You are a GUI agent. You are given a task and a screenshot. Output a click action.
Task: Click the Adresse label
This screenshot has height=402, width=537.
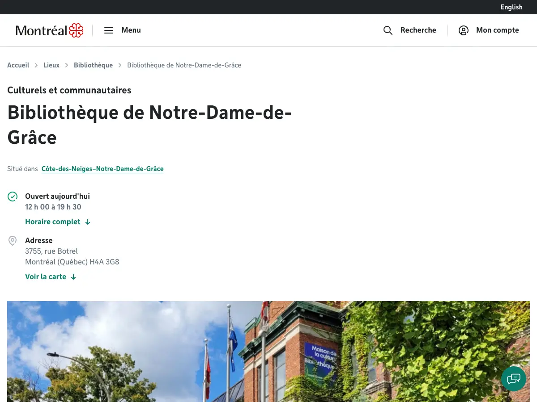click(x=39, y=241)
